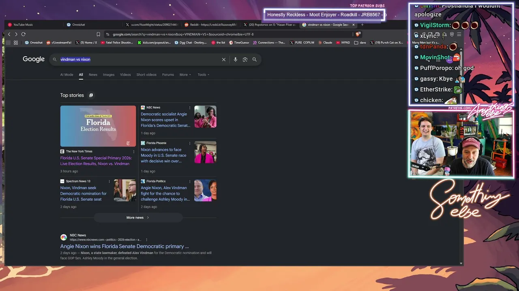Open options for NBC News search result
Screen dimensions: 519x291
point(146,240)
